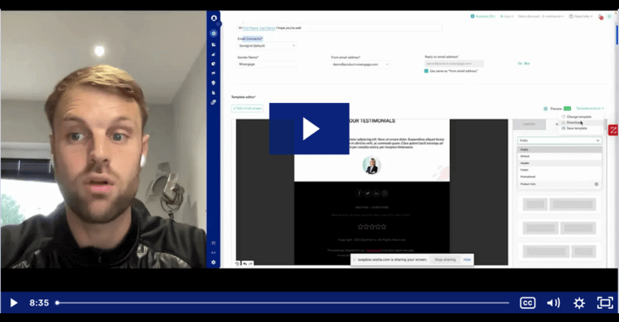Toggle the green Preview switch
Viewport: 619px width, 322px height.
[568, 109]
